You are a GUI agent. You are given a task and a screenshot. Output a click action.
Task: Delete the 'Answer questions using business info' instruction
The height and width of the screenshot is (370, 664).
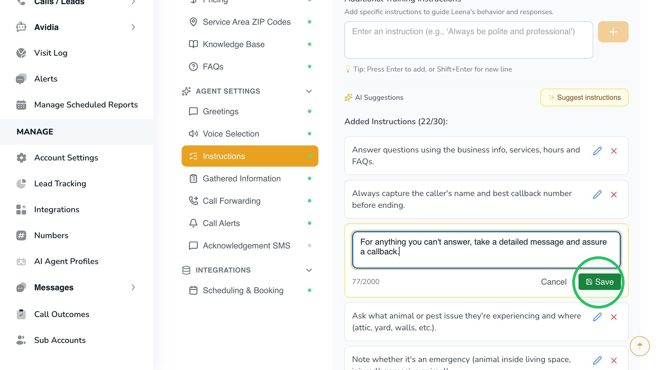(614, 151)
